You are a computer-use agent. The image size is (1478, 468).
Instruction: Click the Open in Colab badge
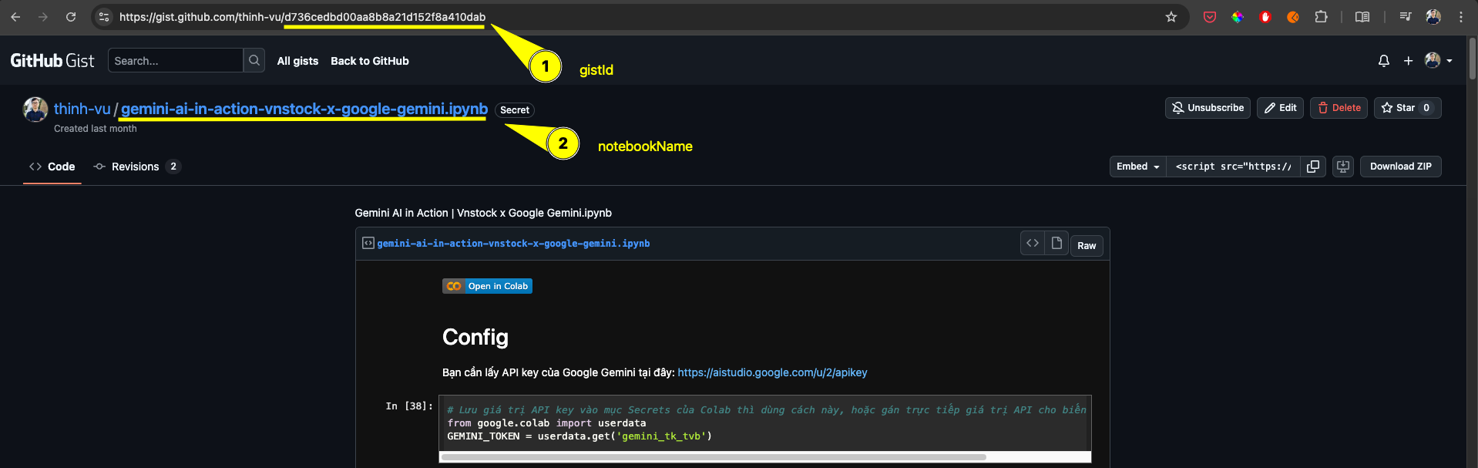pos(487,286)
